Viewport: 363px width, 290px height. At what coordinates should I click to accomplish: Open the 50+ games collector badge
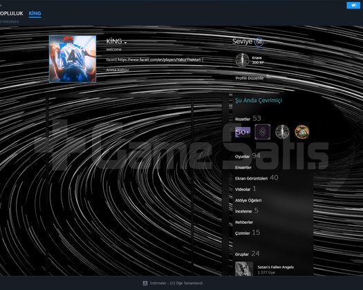(x=243, y=132)
